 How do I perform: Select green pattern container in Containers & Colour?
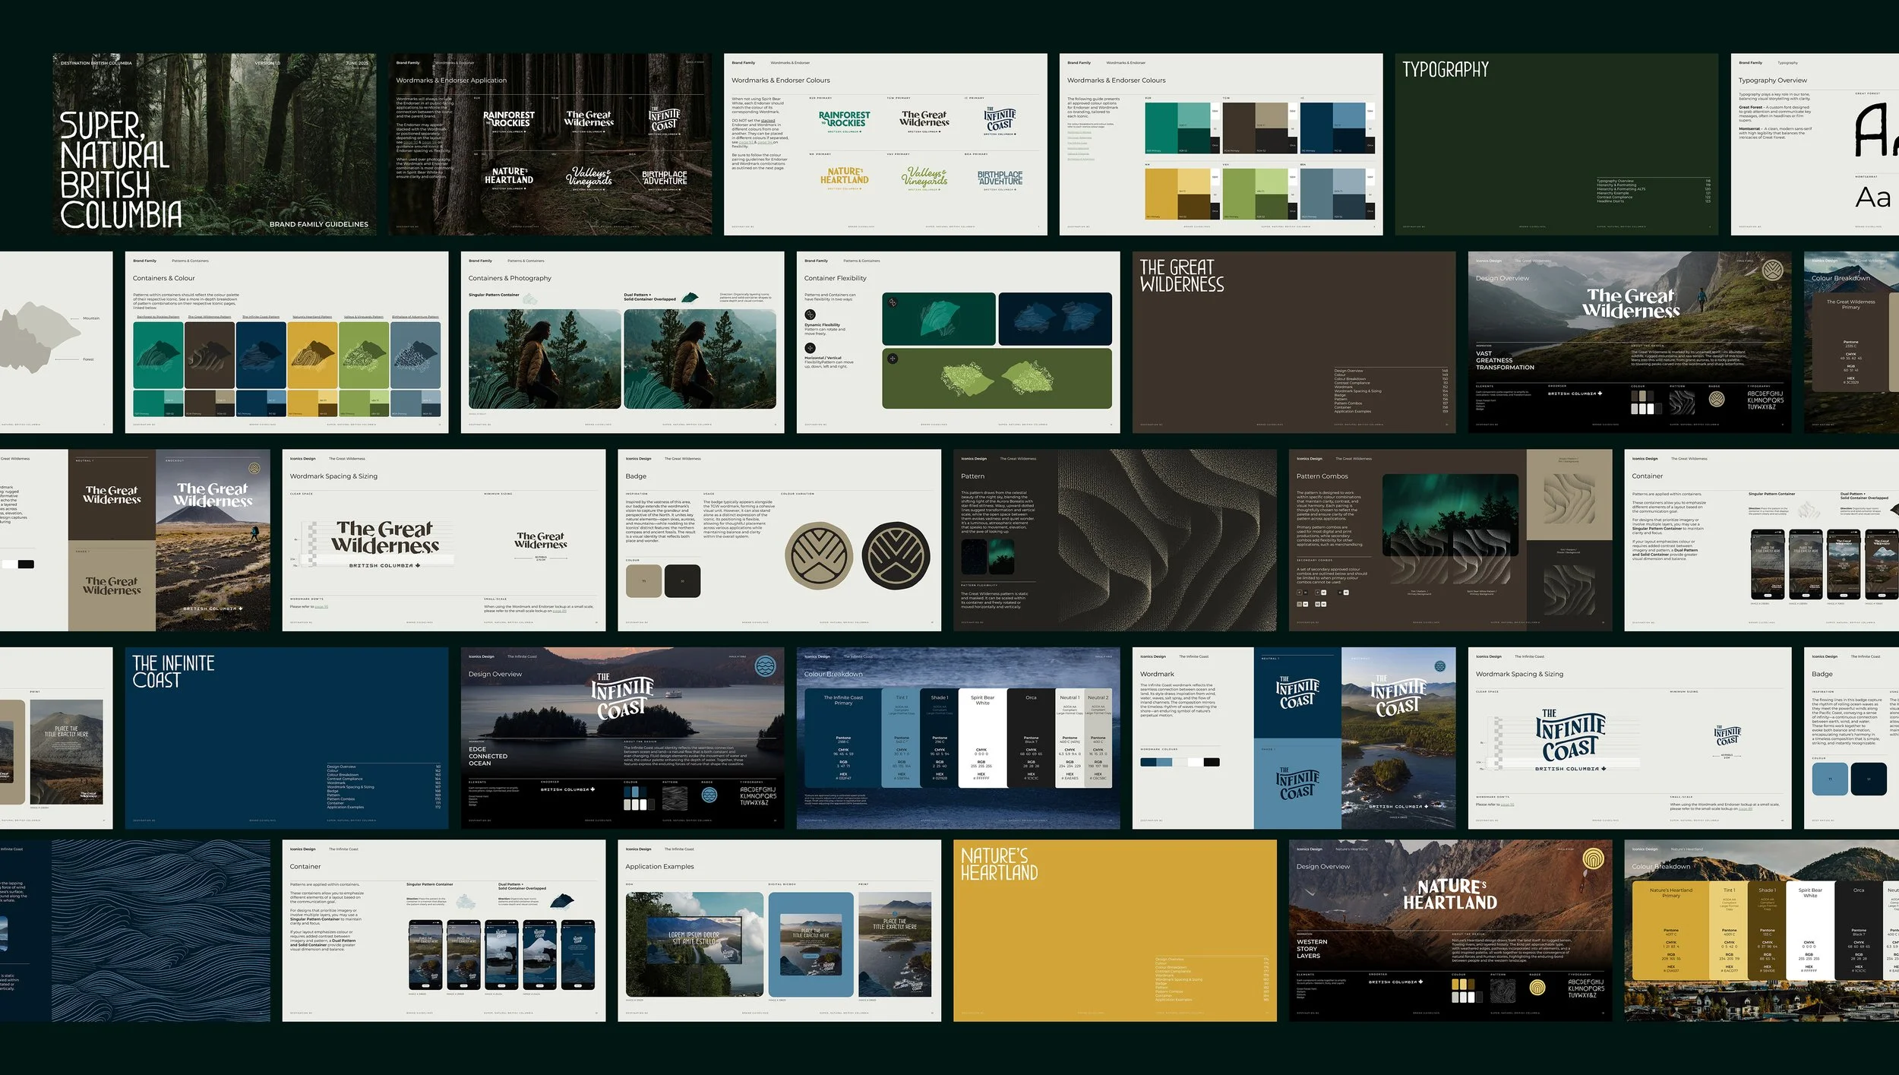364,355
